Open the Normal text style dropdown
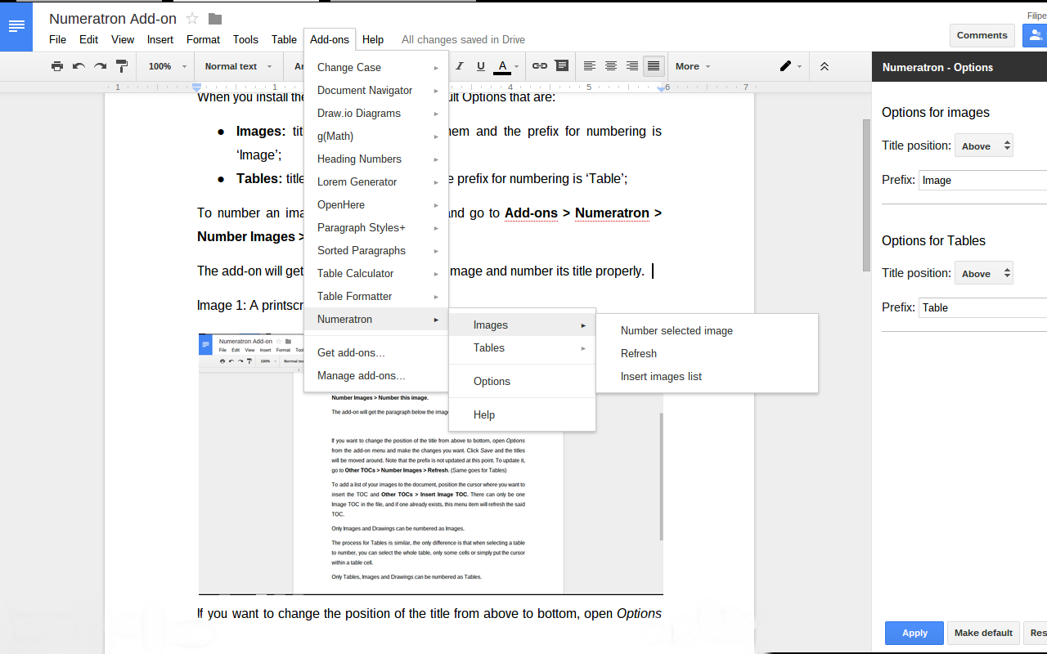This screenshot has width=1047, height=654. pyautogui.click(x=237, y=66)
